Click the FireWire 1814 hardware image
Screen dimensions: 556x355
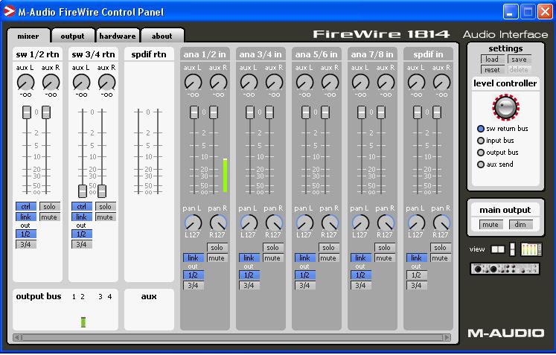tap(505, 269)
